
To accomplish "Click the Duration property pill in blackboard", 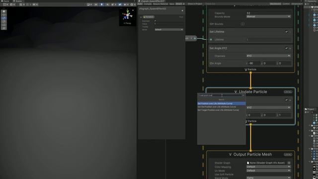I will click(x=149, y=17).
